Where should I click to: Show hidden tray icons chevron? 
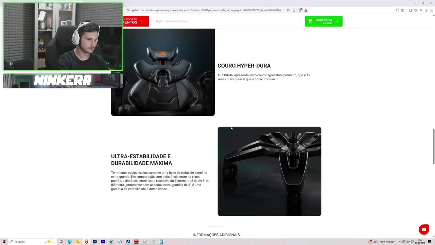pyautogui.click(x=400, y=242)
